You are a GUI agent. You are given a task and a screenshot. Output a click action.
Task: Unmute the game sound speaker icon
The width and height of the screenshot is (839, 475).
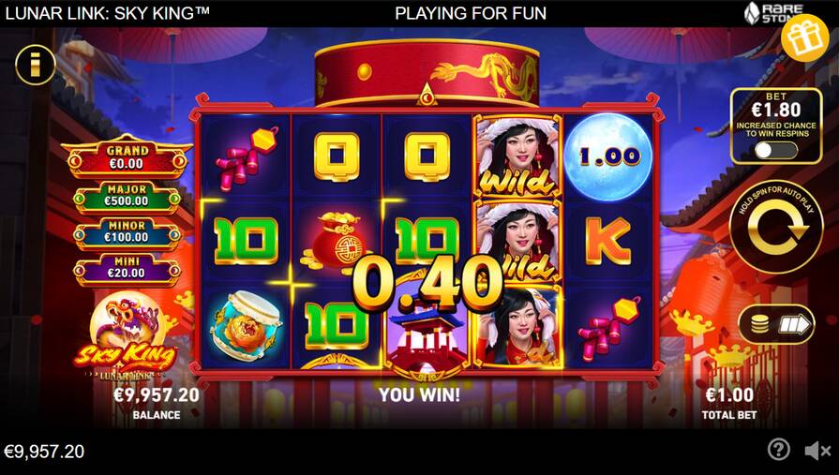pyautogui.click(x=817, y=451)
